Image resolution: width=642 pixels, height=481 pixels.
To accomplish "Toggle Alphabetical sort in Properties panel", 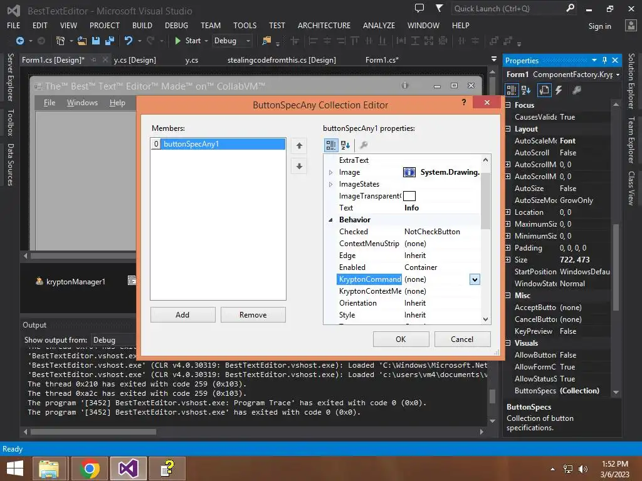I will [526, 90].
